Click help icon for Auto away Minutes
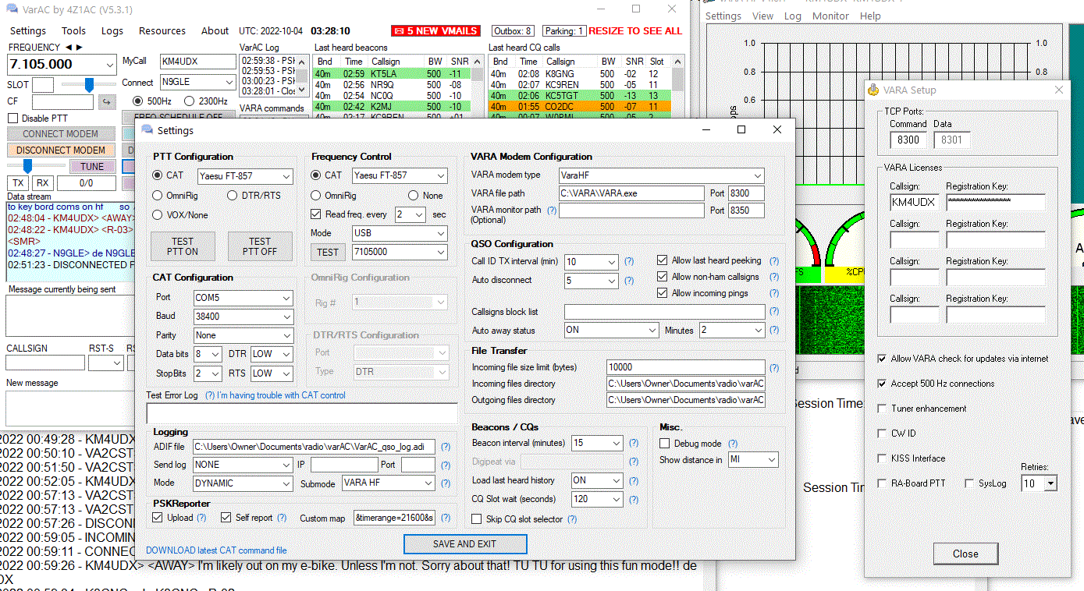 774,331
